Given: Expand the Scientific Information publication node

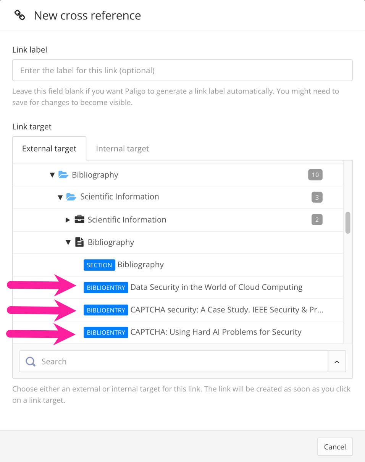Looking at the screenshot, I should point(68,220).
